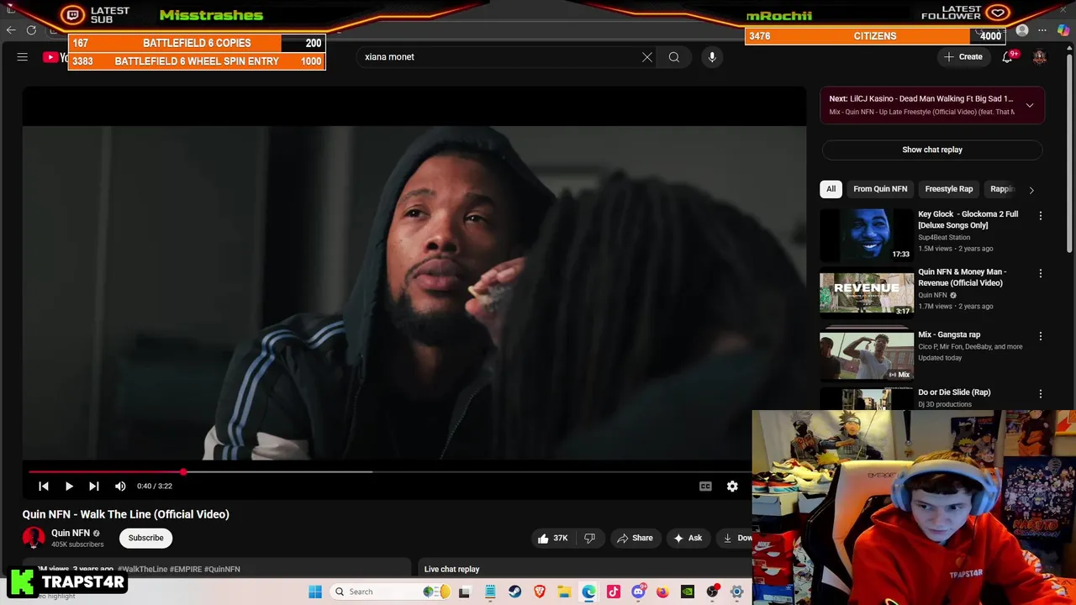Viewport: 1076px width, 605px height.
Task: Play the paused video
Action: 69,486
